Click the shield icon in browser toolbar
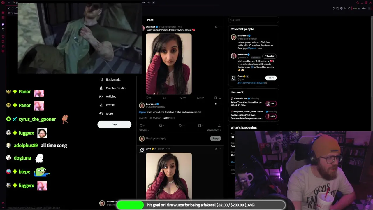The width and height of the screenshot is (373, 210). click(x=341, y=8)
